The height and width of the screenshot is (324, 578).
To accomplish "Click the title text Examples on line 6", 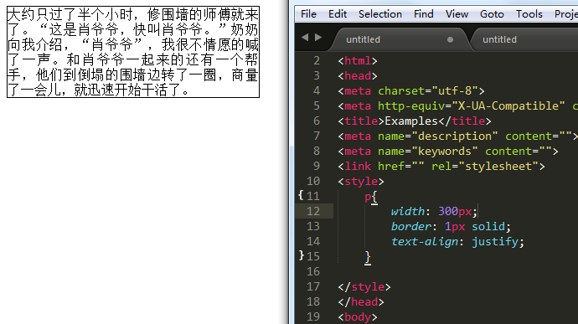I will pos(411,121).
